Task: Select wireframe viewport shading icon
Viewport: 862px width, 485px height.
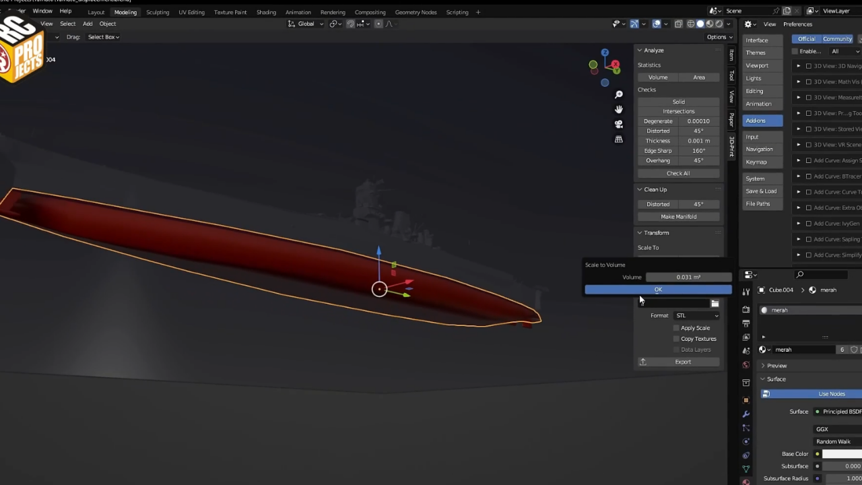Action: 690,24
